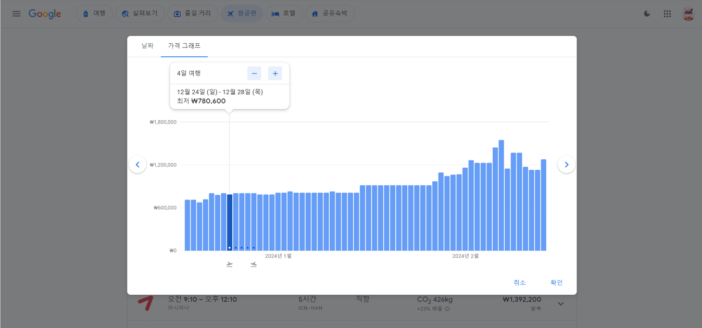The width and height of the screenshot is (702, 328).
Task: Open the 살펴보기 explore chip
Action: point(140,14)
